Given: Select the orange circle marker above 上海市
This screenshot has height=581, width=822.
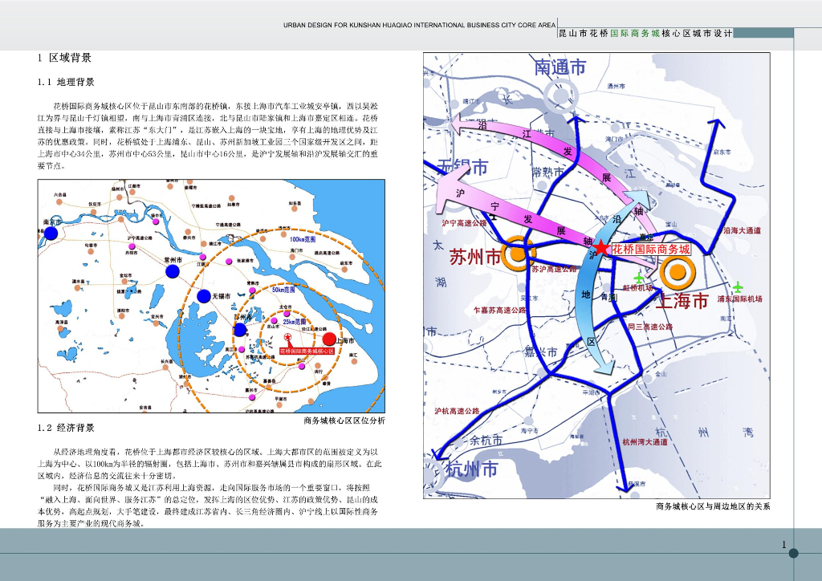Looking at the screenshot, I should 678,274.
